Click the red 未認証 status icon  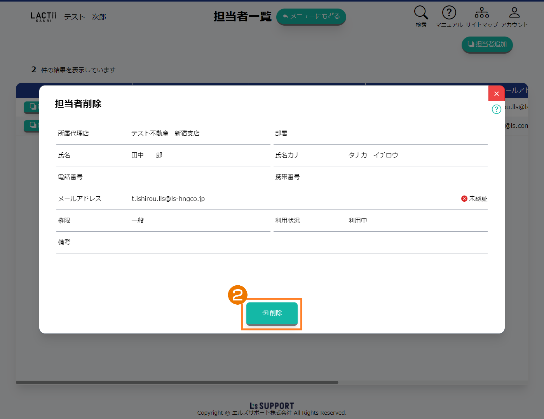(464, 199)
